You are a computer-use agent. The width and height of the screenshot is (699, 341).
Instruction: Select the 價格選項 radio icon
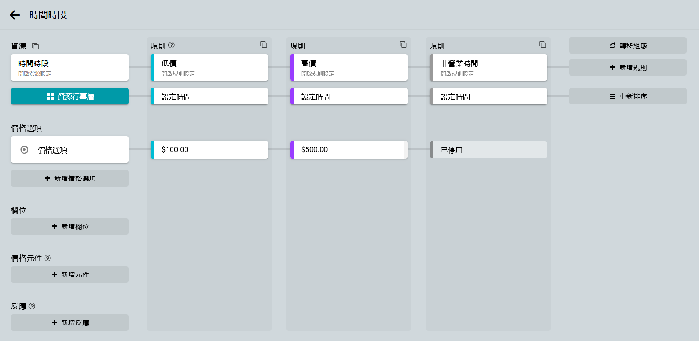click(x=25, y=149)
